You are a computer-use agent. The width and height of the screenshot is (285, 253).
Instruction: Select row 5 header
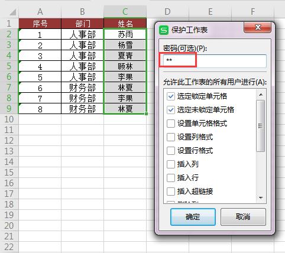click(9, 66)
